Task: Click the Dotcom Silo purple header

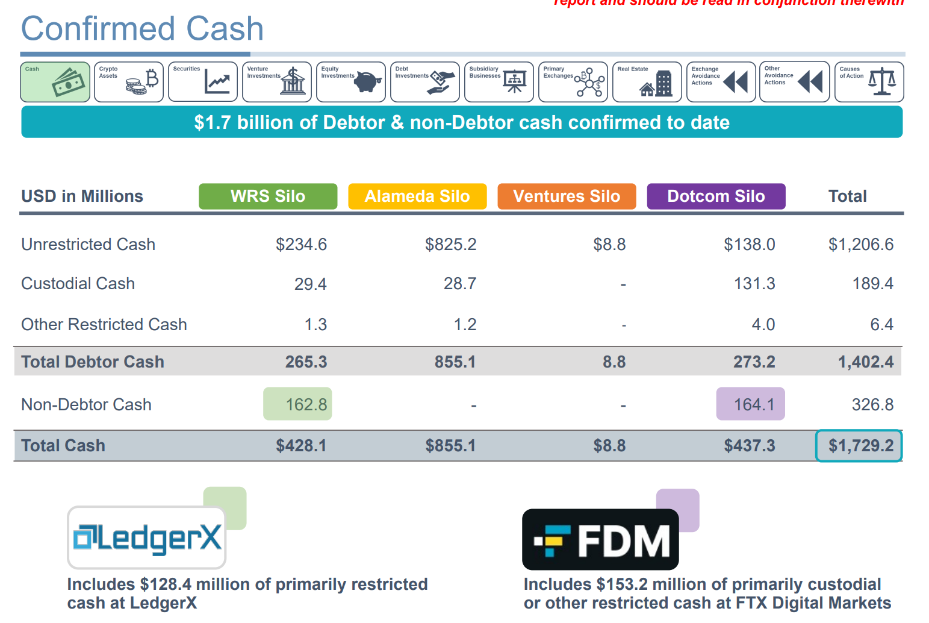Action: tap(716, 196)
